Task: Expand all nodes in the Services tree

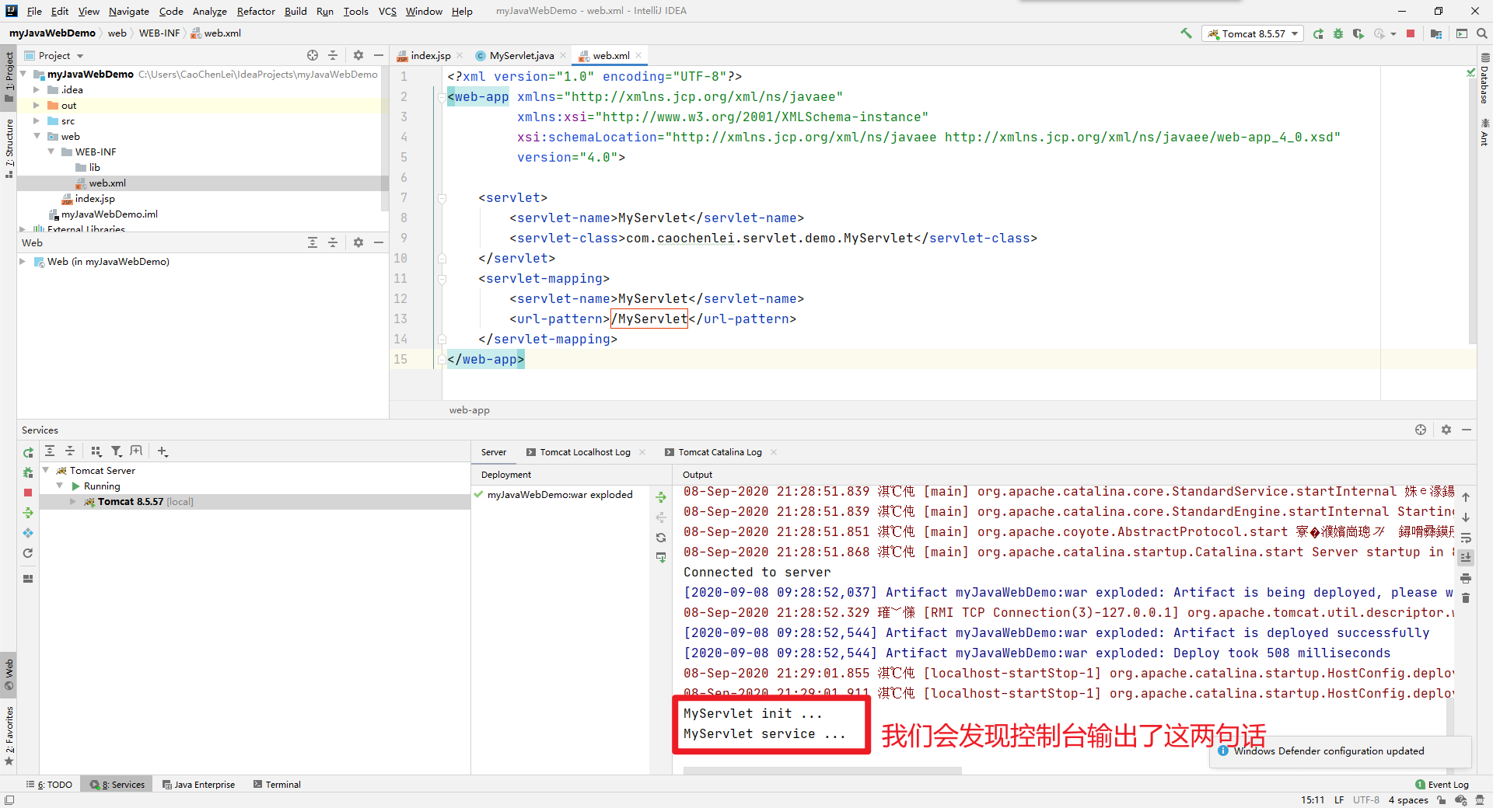Action: 50,451
